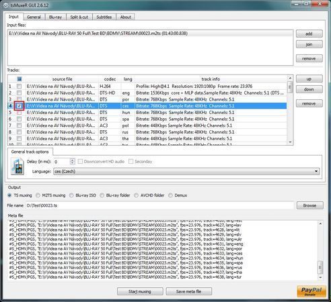Enable the checkbox for track 5 DTS hun
The image size is (331, 302).
[x=20, y=112]
